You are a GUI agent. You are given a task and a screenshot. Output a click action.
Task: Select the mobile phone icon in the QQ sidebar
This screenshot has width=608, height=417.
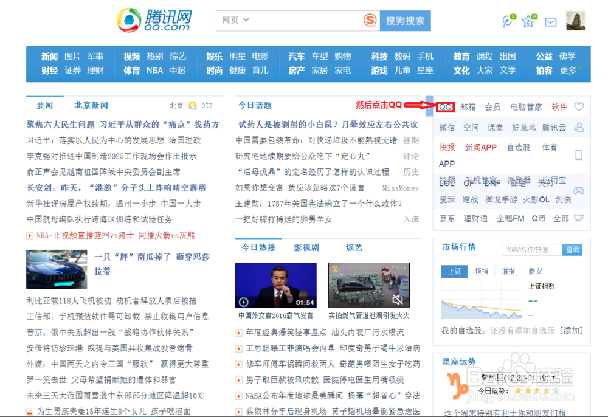coord(579,155)
